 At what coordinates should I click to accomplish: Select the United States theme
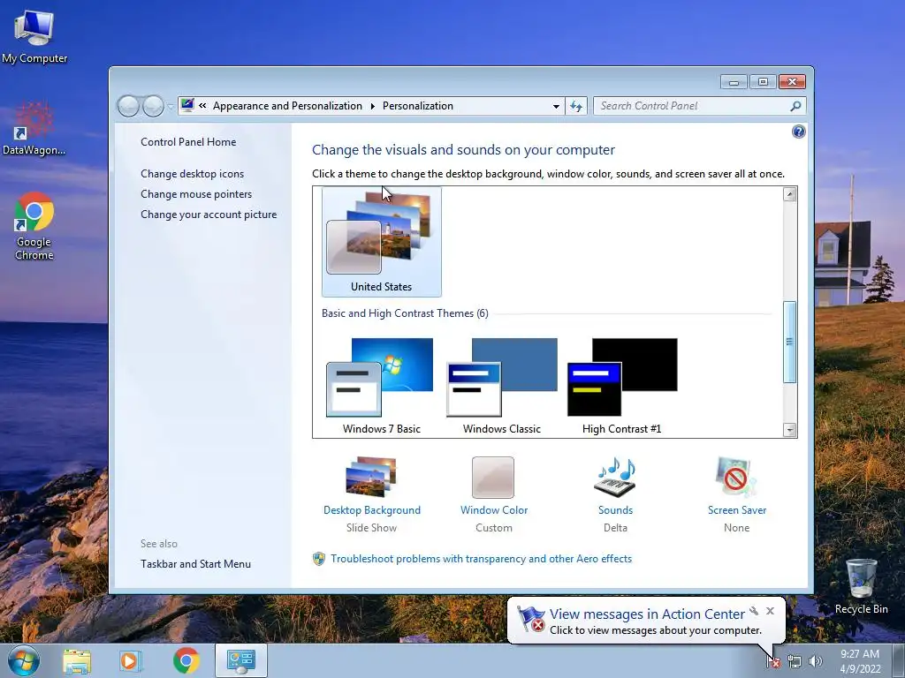[382, 242]
